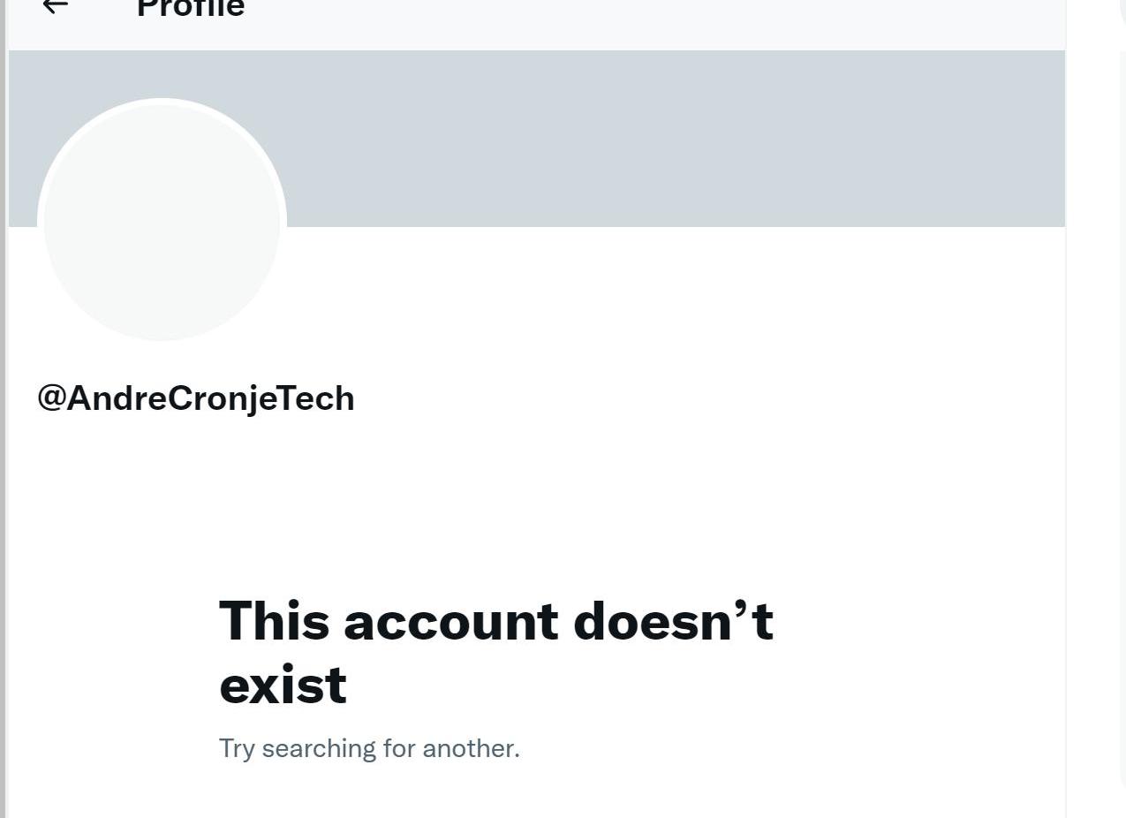The height and width of the screenshot is (818, 1126).
Task: Click the gray profile banner image
Action: 671,137
